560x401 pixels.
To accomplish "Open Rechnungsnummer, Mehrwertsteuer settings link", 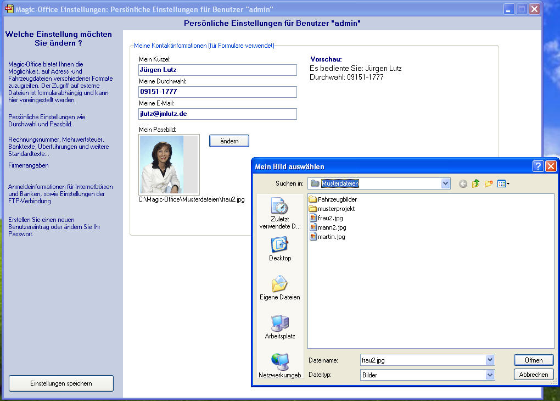I will [59, 147].
